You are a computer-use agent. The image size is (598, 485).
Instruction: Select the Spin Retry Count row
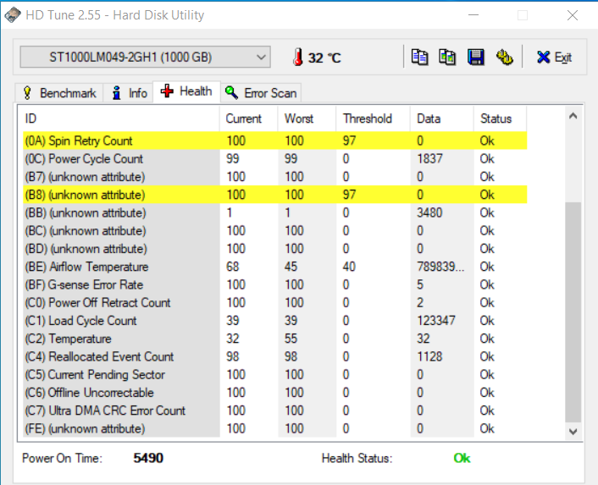point(275,141)
